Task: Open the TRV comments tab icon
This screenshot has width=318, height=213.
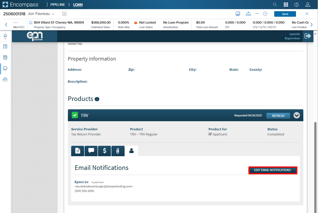Action: 91,151
